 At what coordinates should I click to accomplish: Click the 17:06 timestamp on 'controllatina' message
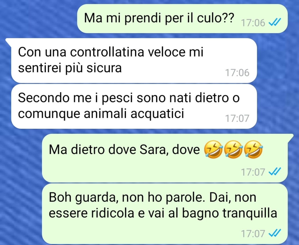[x=237, y=73]
